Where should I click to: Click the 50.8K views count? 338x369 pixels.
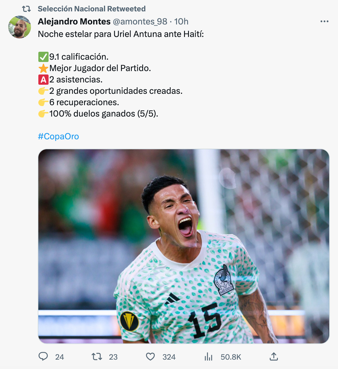pos(231,357)
